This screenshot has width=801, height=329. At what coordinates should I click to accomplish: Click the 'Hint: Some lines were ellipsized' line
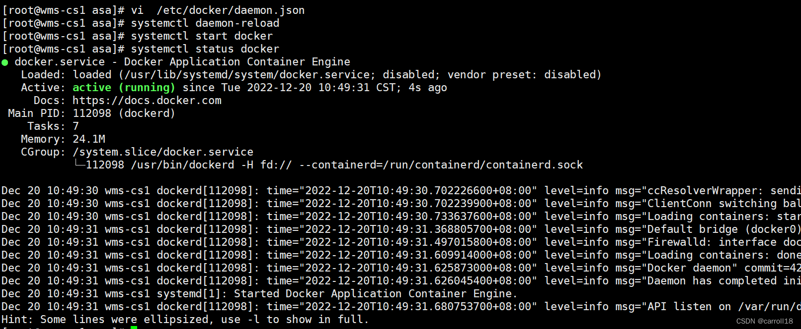[185, 320]
